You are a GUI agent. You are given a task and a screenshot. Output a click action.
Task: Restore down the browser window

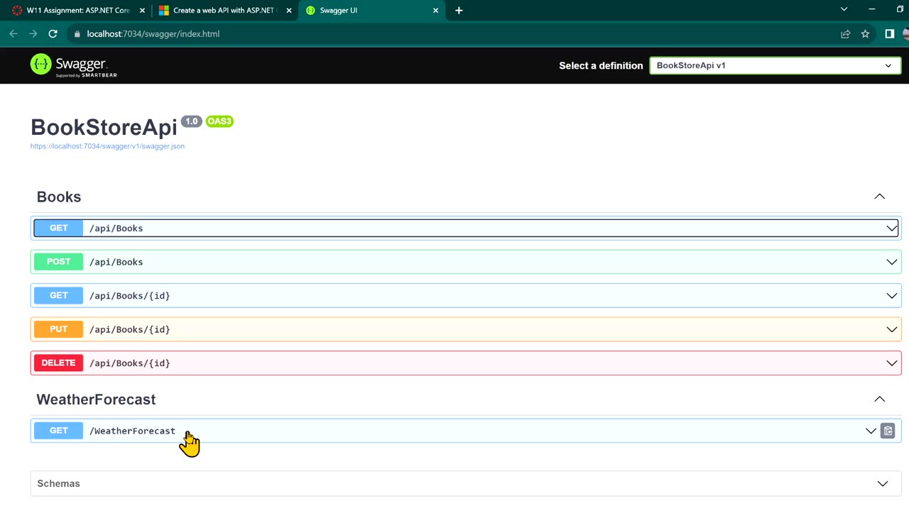pyautogui.click(x=900, y=9)
